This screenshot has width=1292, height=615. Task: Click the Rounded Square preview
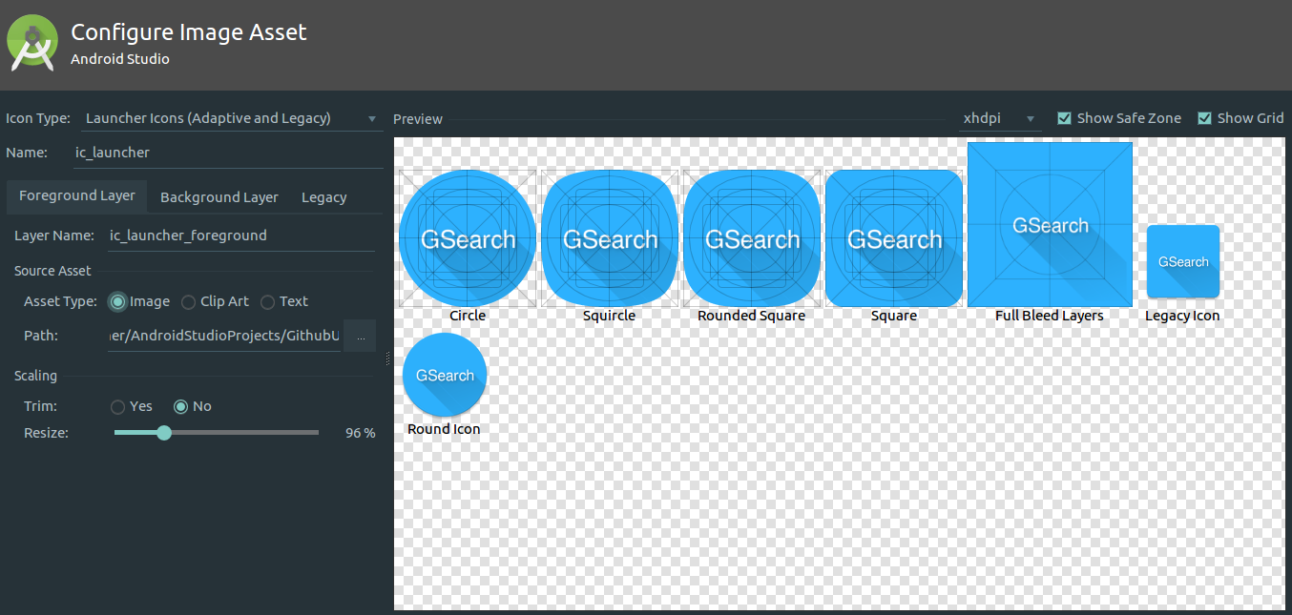coord(751,238)
